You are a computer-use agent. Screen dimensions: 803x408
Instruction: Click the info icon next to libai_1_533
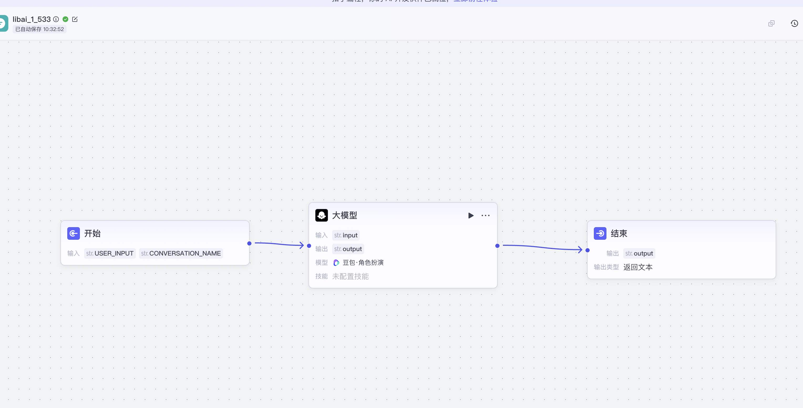56,19
